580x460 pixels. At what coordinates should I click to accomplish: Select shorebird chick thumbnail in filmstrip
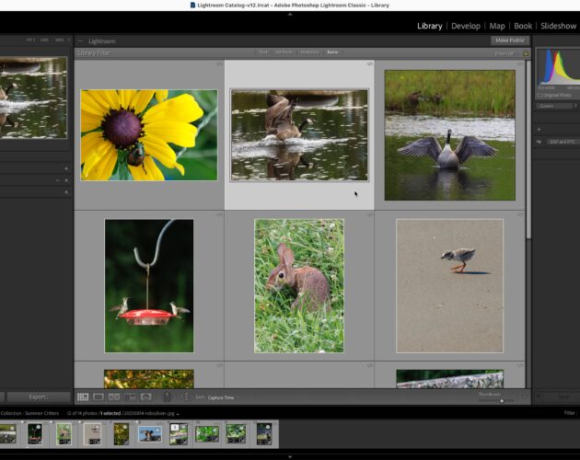92,434
